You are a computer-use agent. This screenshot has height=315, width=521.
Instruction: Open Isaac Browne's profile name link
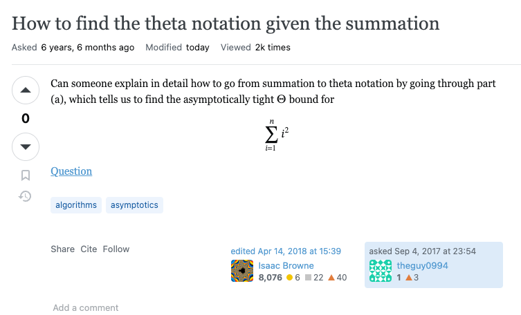tap(286, 265)
